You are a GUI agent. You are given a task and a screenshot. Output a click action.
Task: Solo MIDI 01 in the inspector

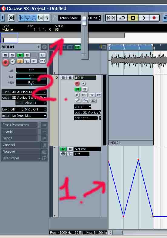coord(12,55)
